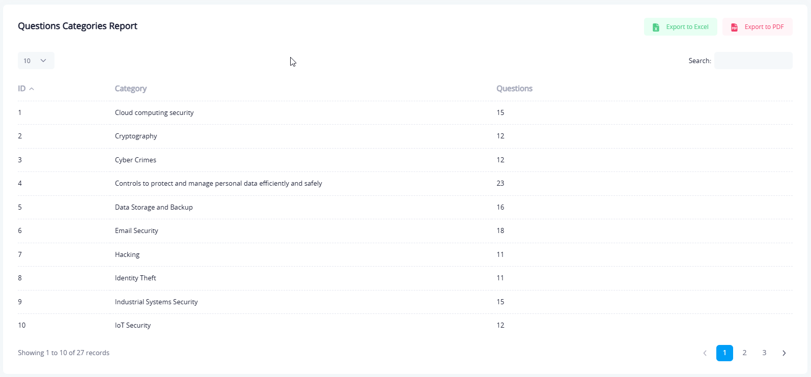
Task: Click the Cryptography category row
Action: tap(136, 136)
